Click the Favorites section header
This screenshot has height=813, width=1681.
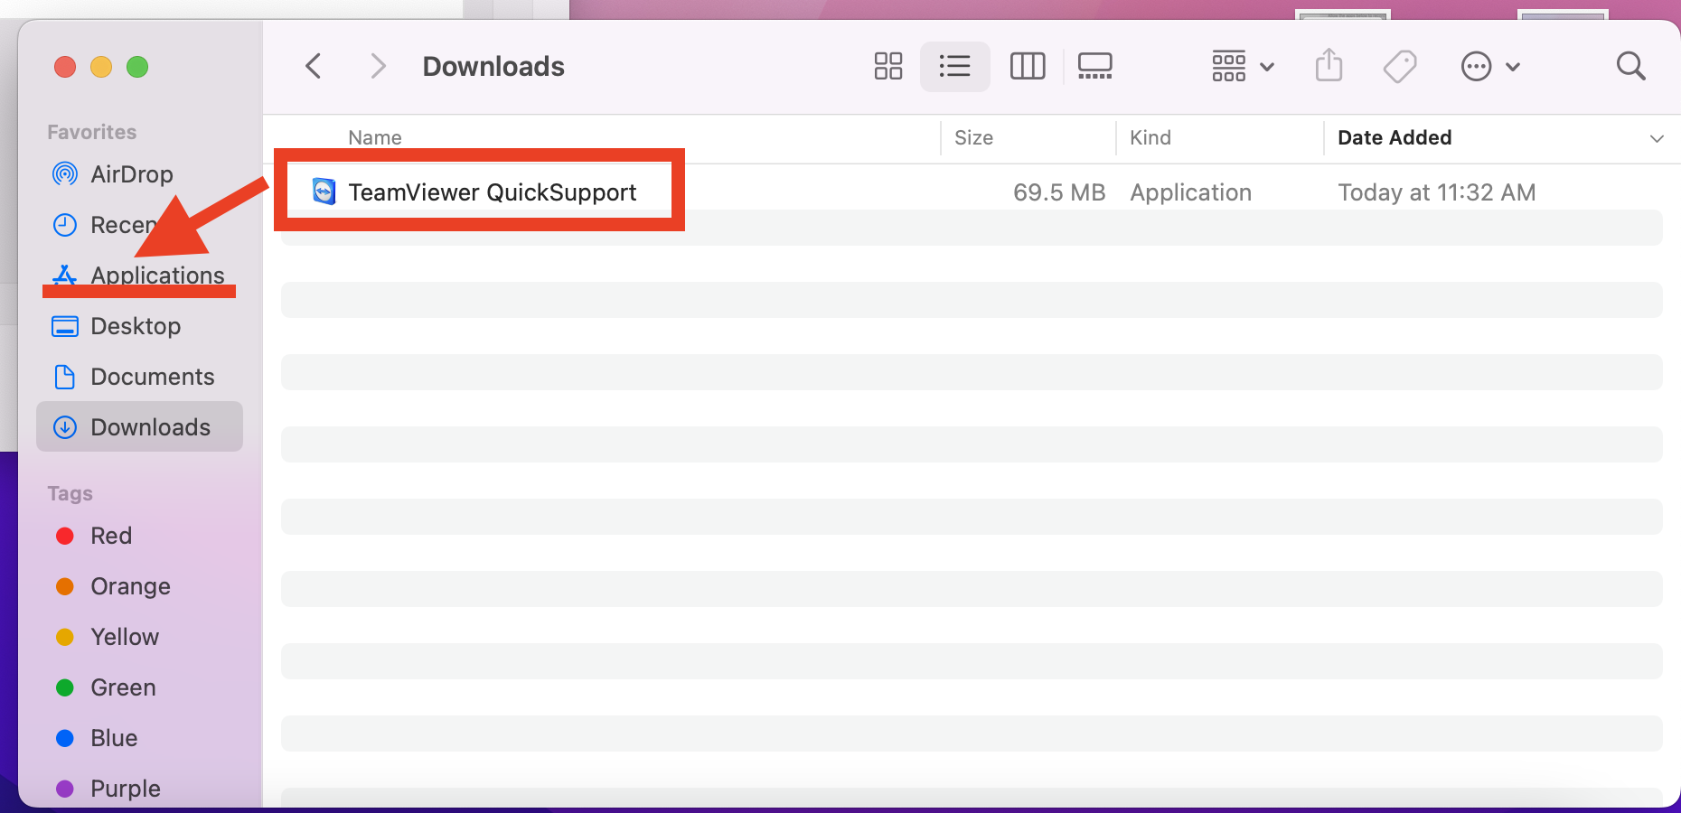[x=92, y=132]
